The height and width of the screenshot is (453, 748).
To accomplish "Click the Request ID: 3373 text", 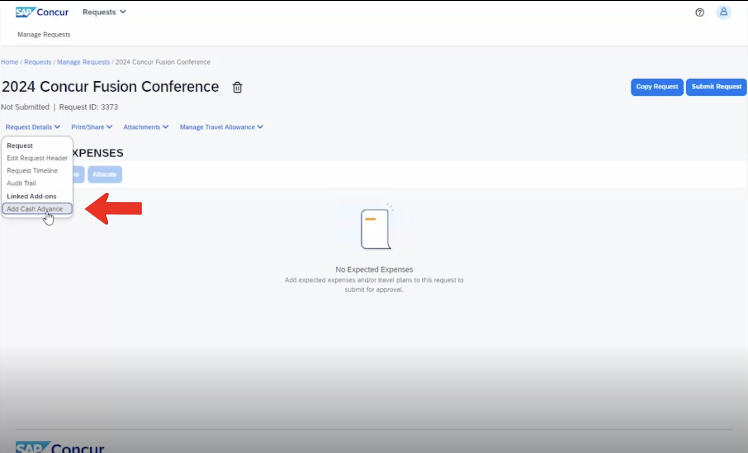I will tap(88, 107).
